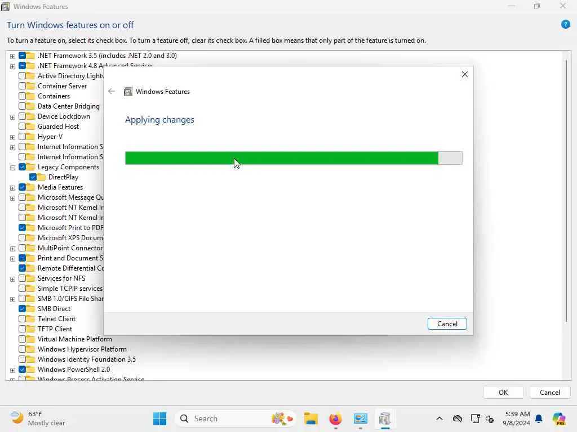Expand Services for NFS node
Image resolution: width=577 pixels, height=432 pixels.
[x=12, y=279]
